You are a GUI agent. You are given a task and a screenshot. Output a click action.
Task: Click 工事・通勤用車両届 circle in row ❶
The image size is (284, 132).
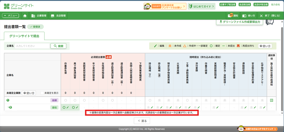coord(187,100)
